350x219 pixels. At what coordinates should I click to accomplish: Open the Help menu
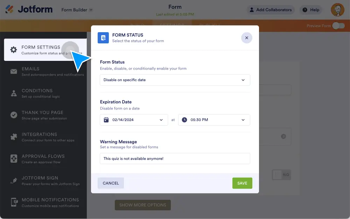(311, 10)
